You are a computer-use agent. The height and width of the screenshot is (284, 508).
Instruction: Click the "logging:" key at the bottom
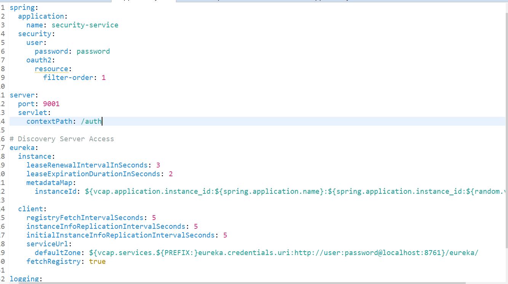coord(24,279)
